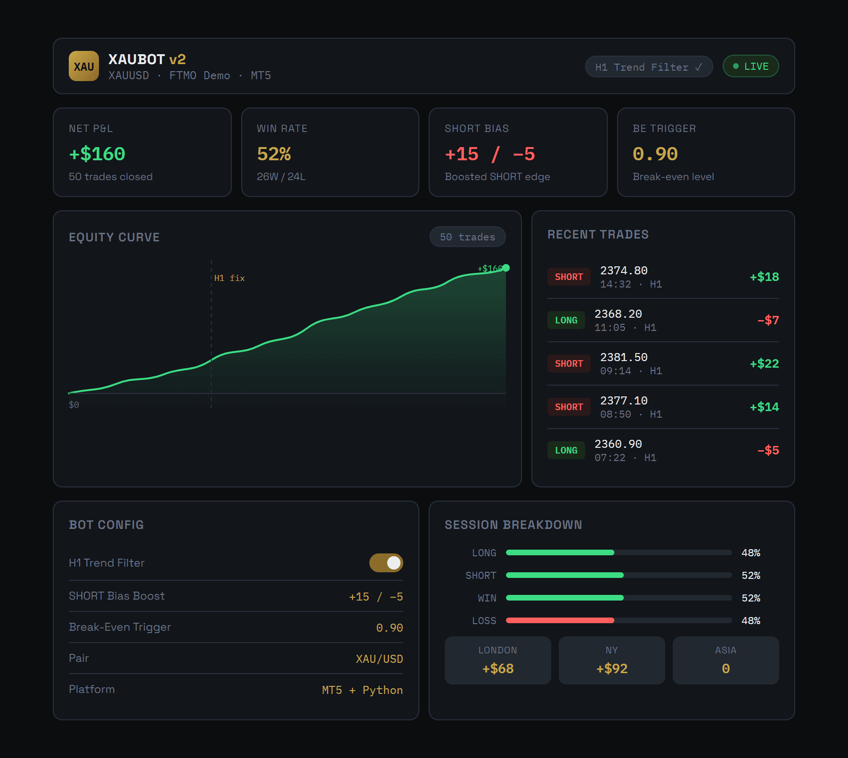Image resolution: width=848 pixels, height=758 pixels.
Task: Click the +$22 profit value
Action: point(764,363)
